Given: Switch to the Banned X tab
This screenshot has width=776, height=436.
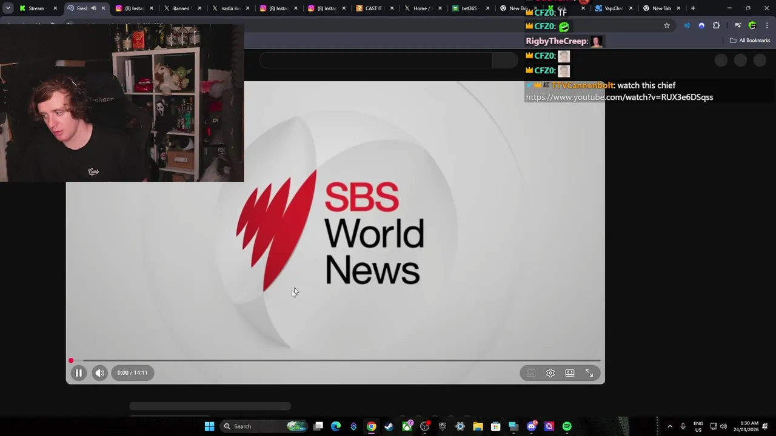Looking at the screenshot, I should coord(181,8).
